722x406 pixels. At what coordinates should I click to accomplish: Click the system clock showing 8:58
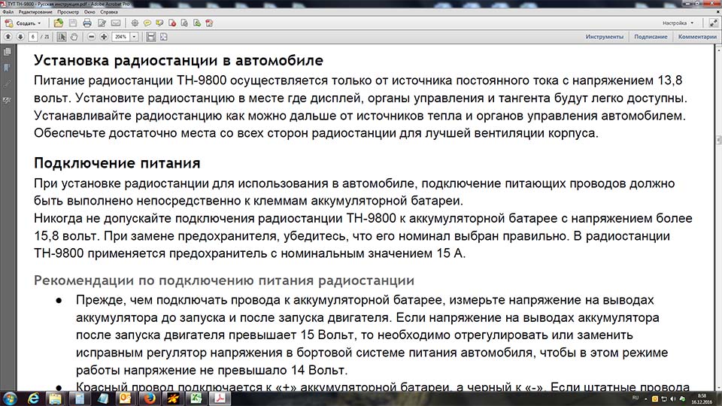click(x=702, y=398)
